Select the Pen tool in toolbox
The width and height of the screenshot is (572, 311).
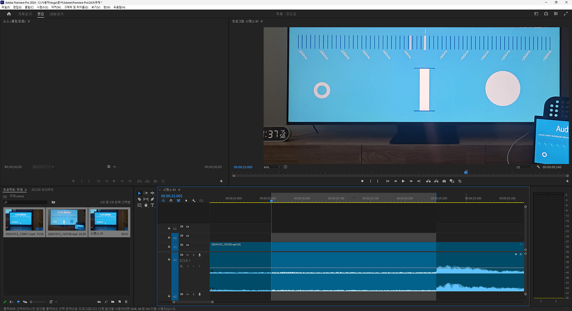(152, 199)
